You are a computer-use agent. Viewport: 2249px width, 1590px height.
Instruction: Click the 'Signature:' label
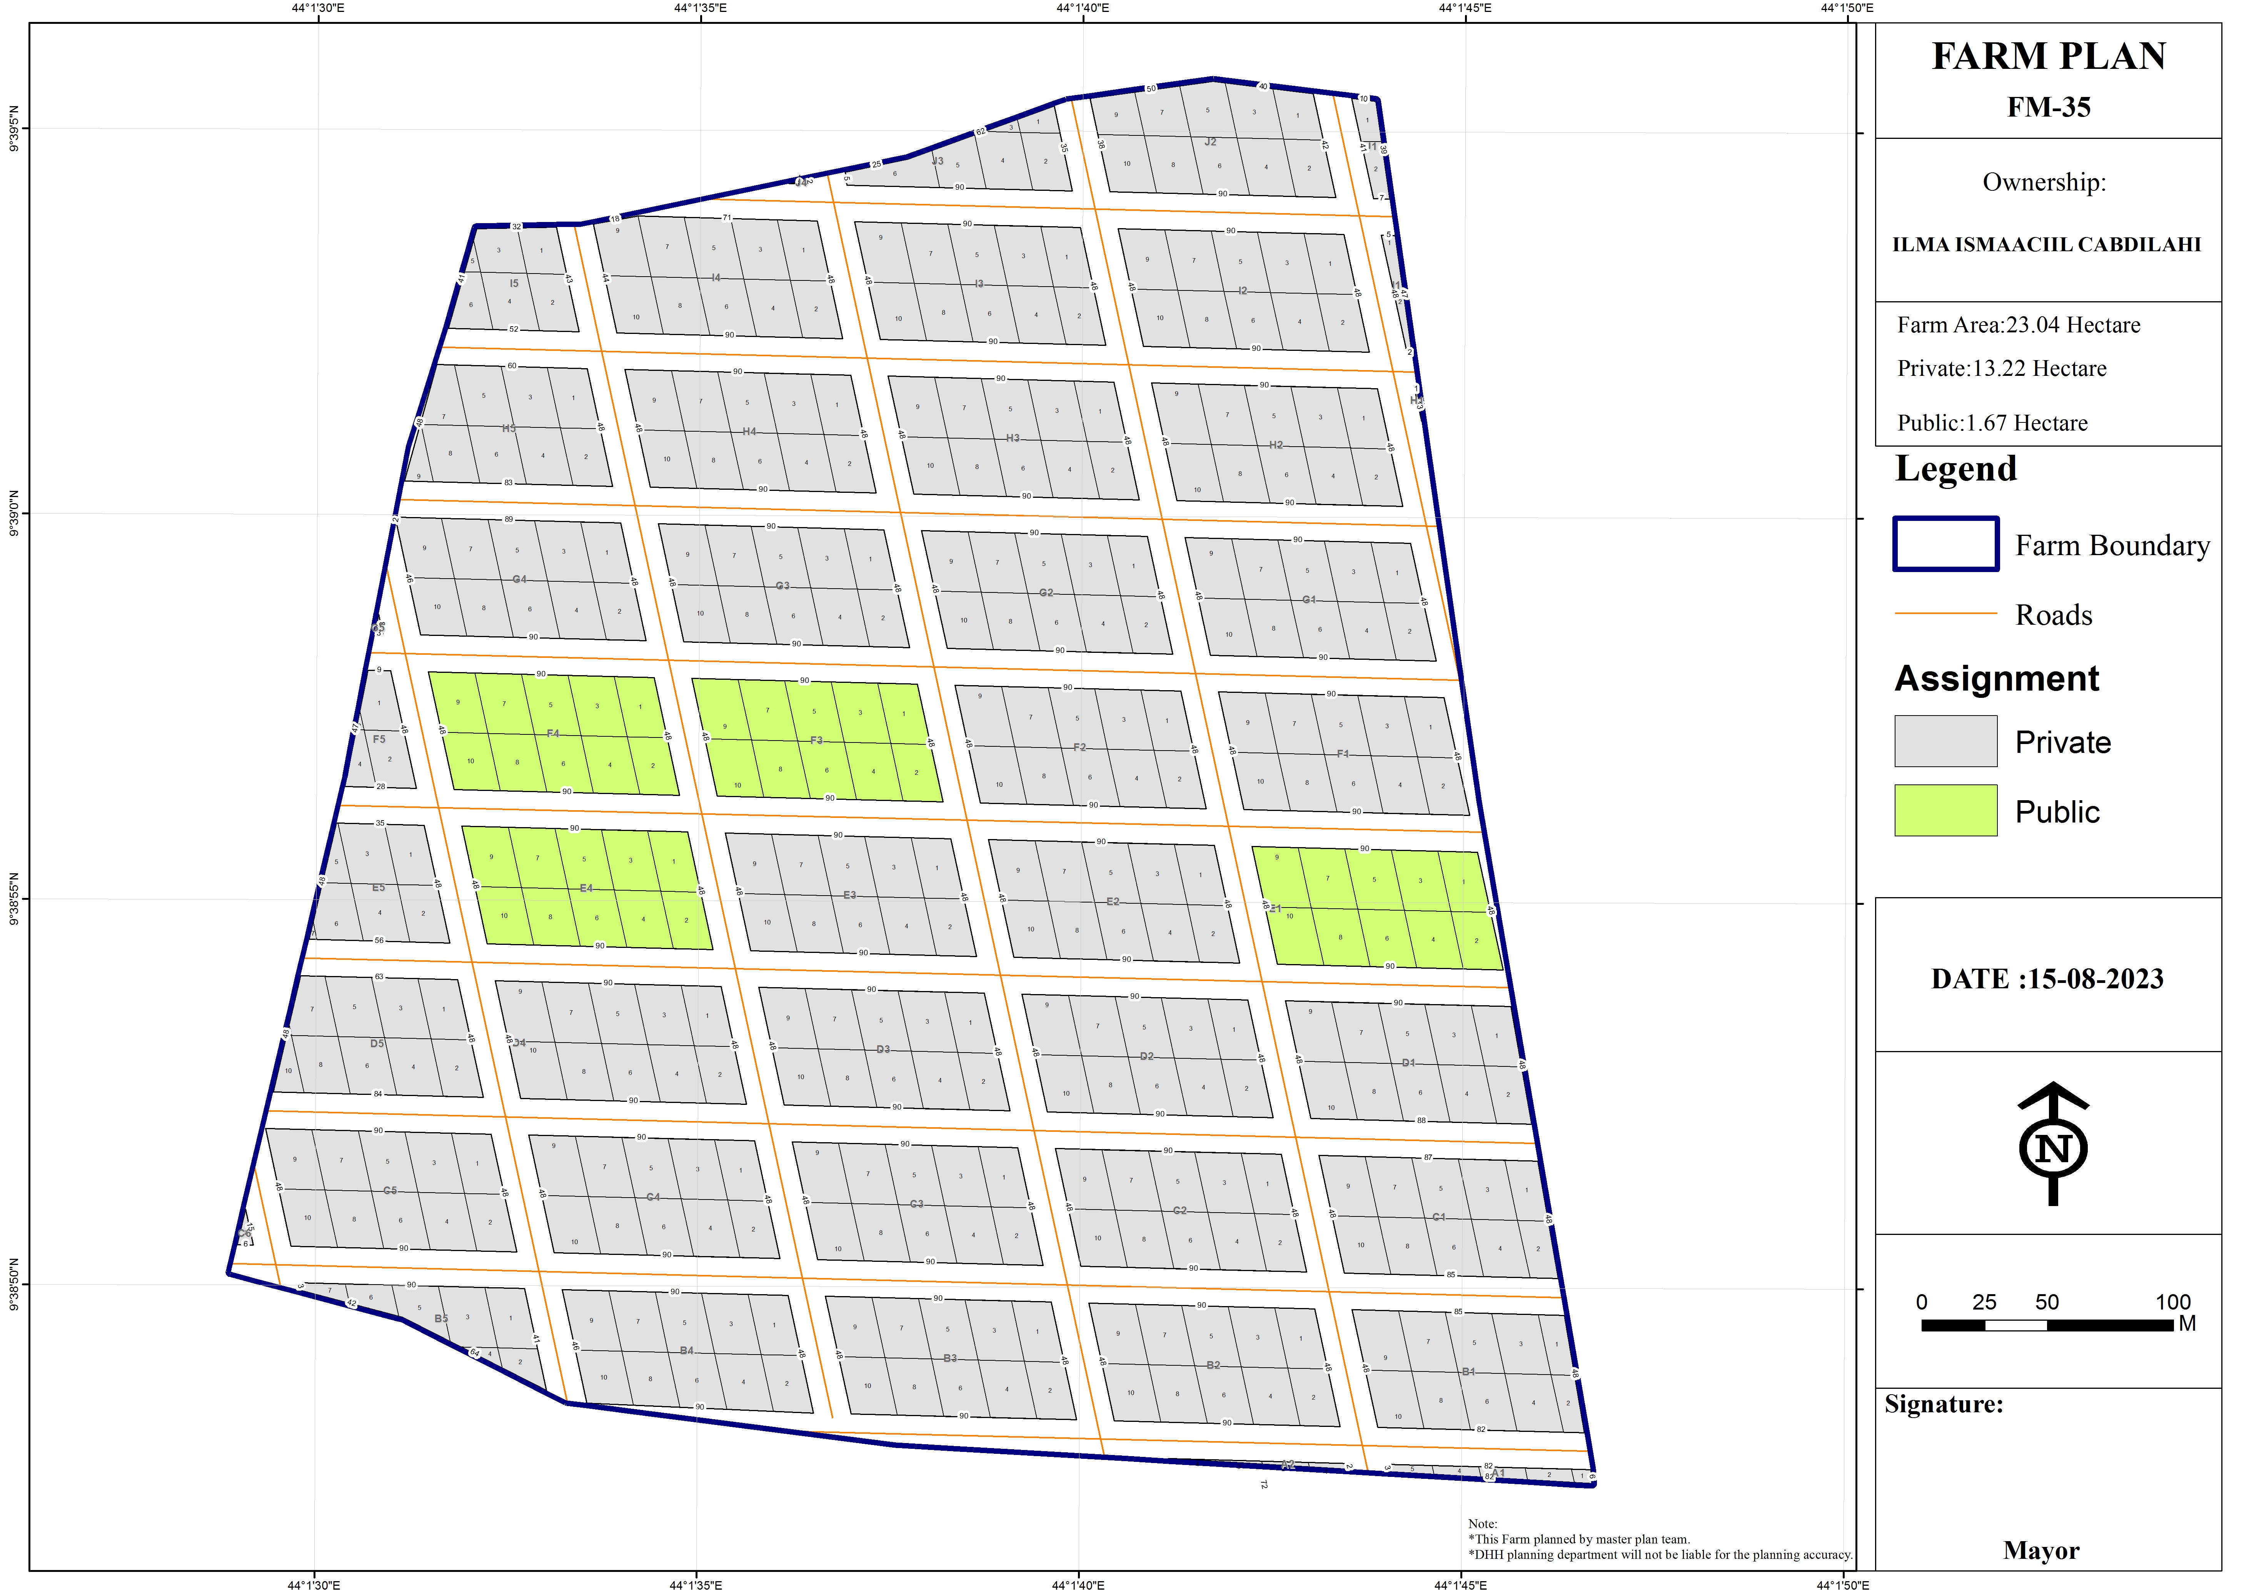point(1944,1404)
